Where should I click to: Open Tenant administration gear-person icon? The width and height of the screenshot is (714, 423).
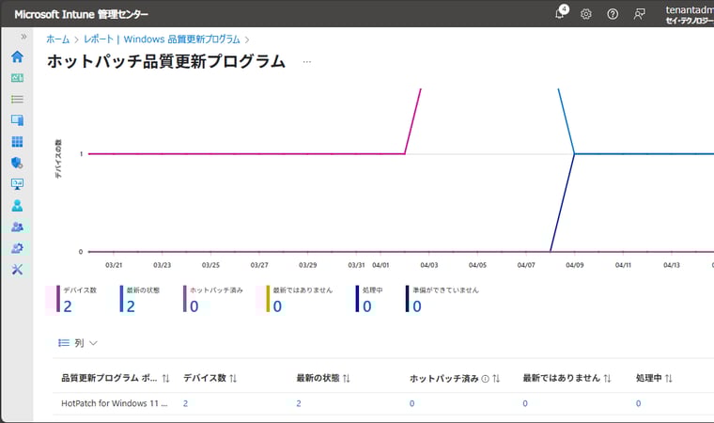coord(17,248)
